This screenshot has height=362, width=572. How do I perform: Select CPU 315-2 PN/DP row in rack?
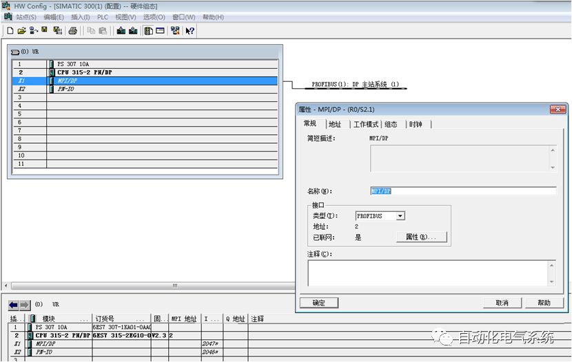tap(145, 72)
